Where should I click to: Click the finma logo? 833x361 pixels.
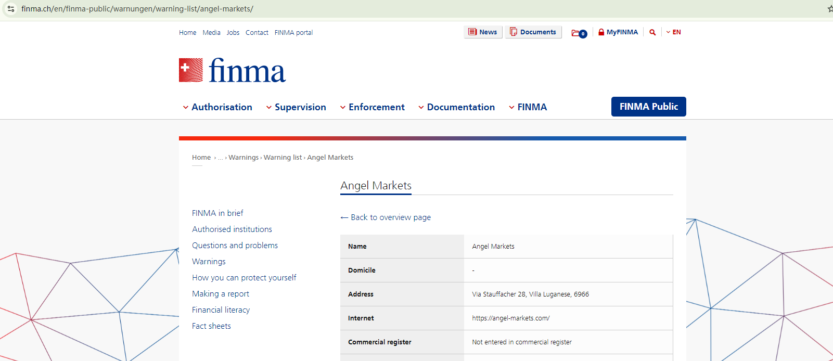click(232, 71)
